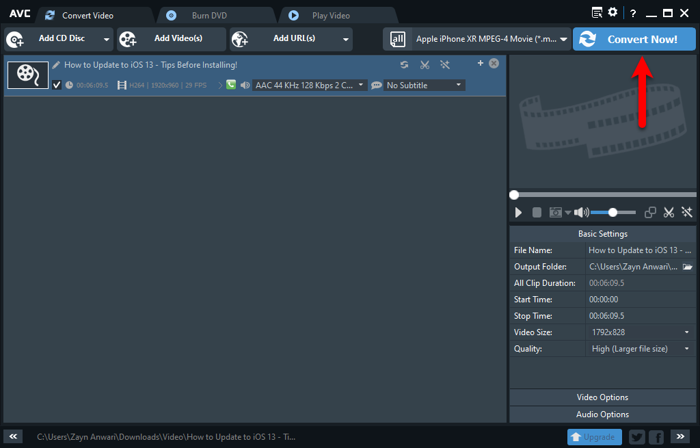Click the double right arrow panel button
This screenshot has width=700, height=448.
click(680, 436)
